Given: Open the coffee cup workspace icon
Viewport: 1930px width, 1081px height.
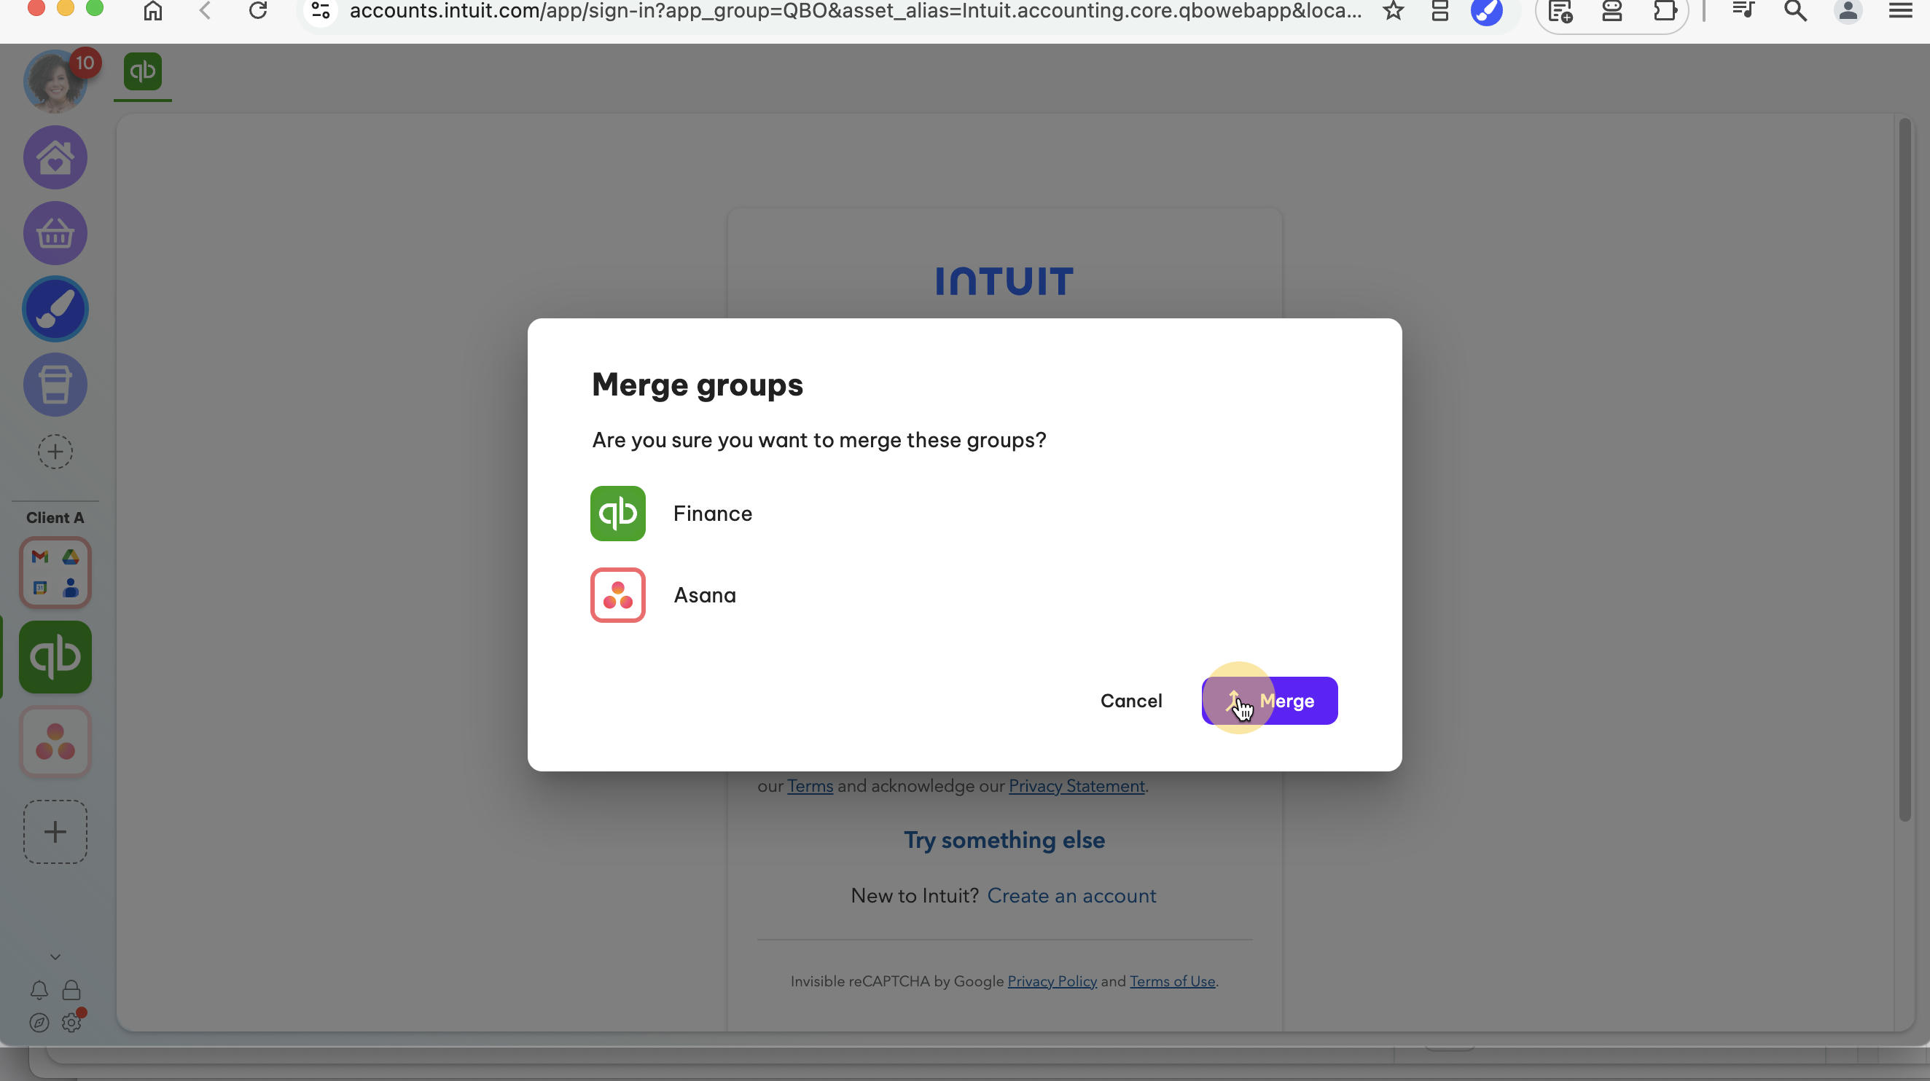Looking at the screenshot, I should pyautogui.click(x=55, y=385).
